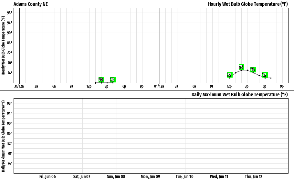Click the Thu, Jun 12 date label

tap(254, 176)
